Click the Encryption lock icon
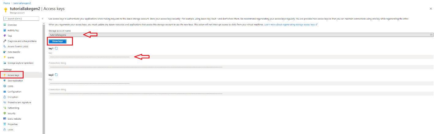Viewport: 437px width, 134px height. [x=5, y=97]
